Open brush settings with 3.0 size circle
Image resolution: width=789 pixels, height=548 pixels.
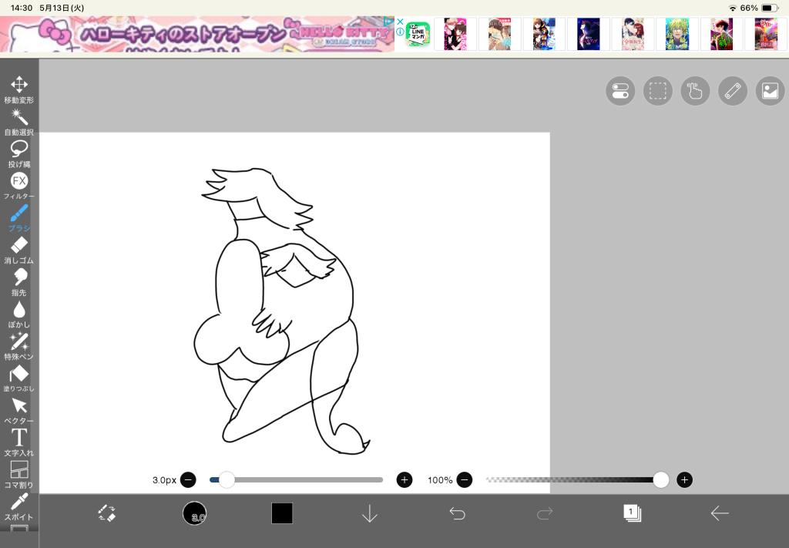tap(194, 513)
